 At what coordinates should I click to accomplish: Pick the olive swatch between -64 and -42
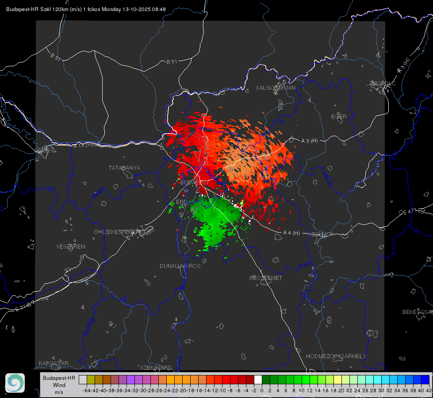point(91,379)
